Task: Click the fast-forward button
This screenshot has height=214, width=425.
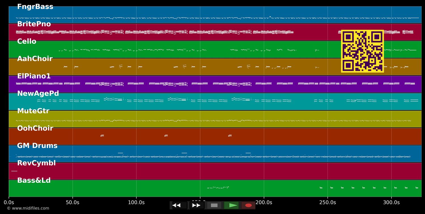Action: click(x=196, y=205)
